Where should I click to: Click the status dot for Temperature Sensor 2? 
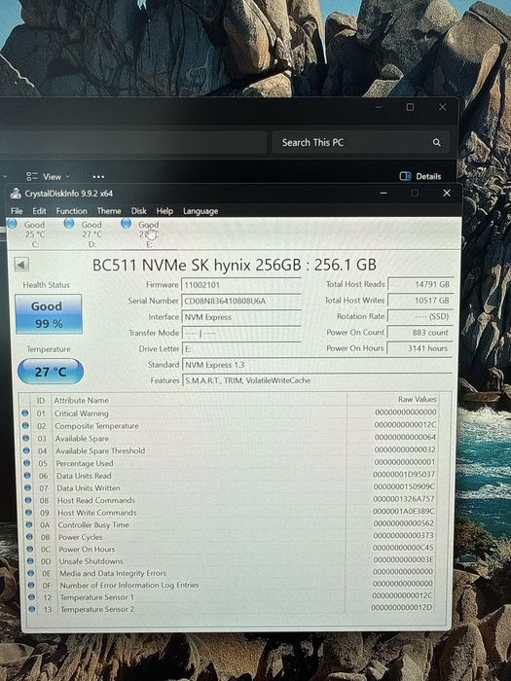(32, 609)
